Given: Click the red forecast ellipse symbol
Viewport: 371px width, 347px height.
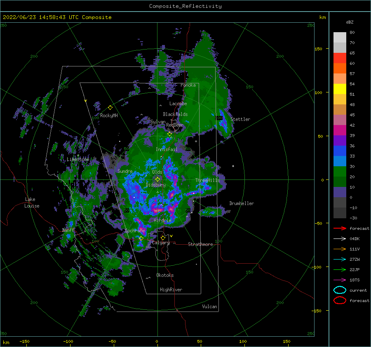Looking at the screenshot, I should point(340,300).
